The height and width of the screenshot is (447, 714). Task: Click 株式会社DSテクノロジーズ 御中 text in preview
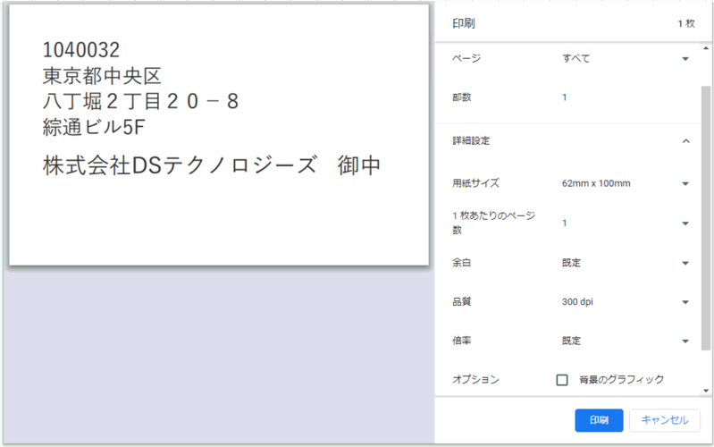pyautogui.click(x=212, y=165)
